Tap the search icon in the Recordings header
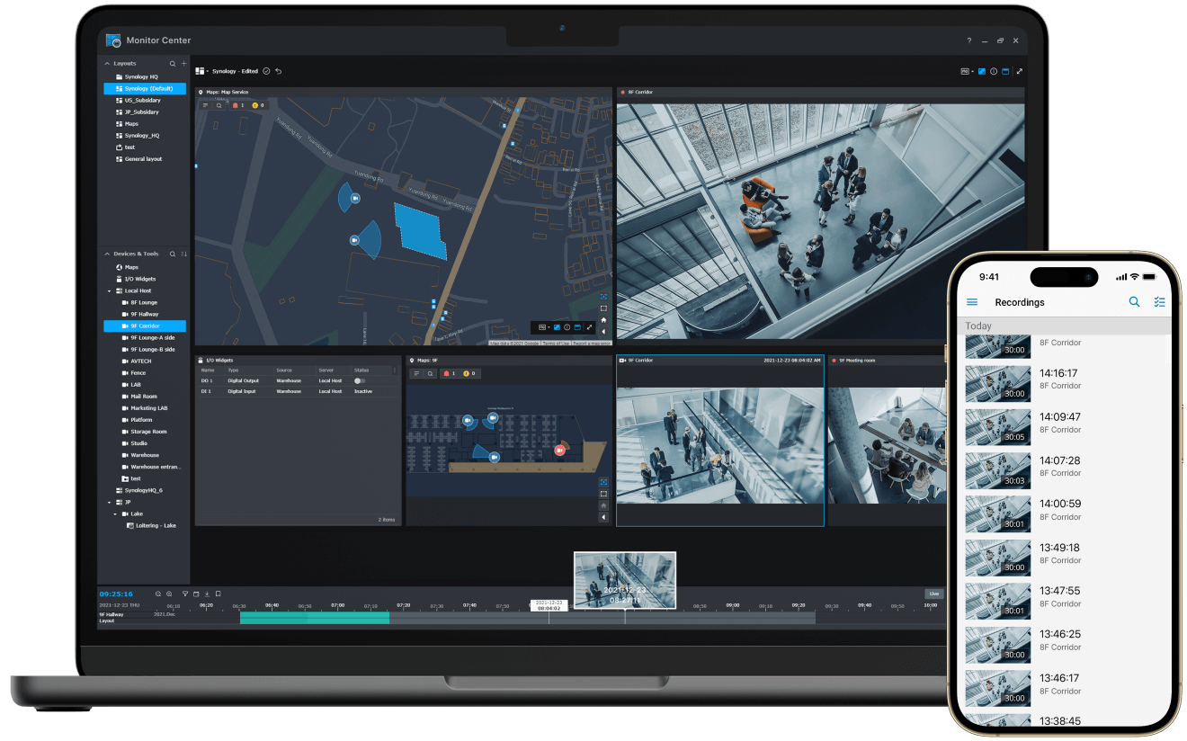Screen dimensions: 1187x741 point(1134,302)
